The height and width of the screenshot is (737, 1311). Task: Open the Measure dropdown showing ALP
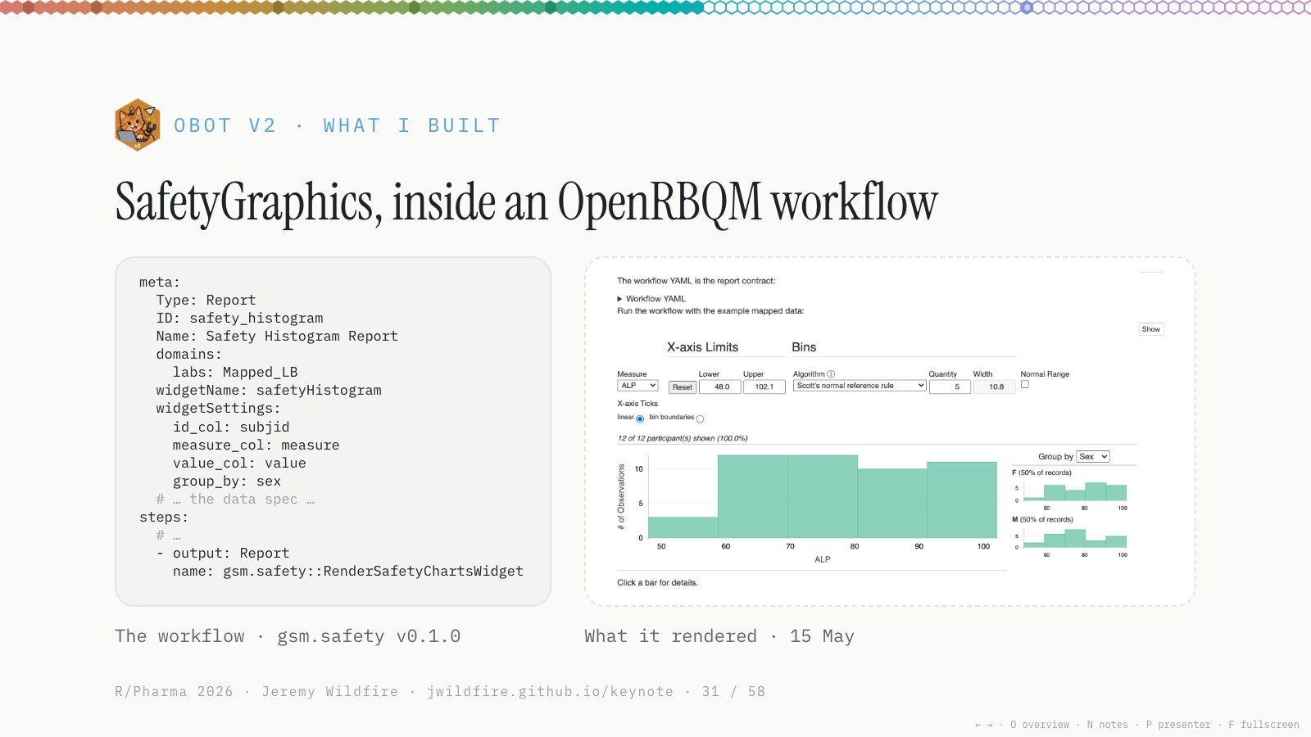tap(637, 386)
